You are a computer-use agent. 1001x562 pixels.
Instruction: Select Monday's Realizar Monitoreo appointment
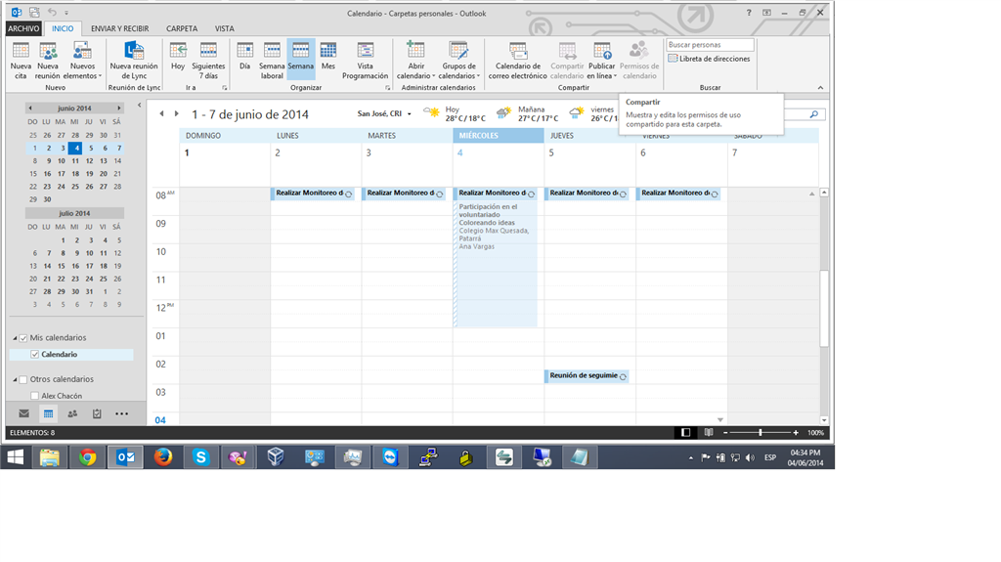pyautogui.click(x=313, y=194)
